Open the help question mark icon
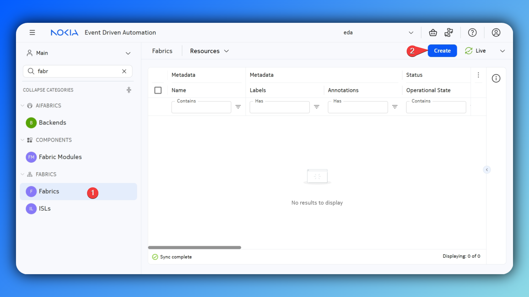This screenshot has height=297, width=529. pyautogui.click(x=472, y=32)
